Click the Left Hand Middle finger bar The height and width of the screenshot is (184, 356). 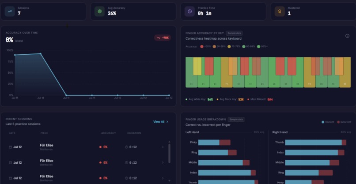click(x=224, y=162)
